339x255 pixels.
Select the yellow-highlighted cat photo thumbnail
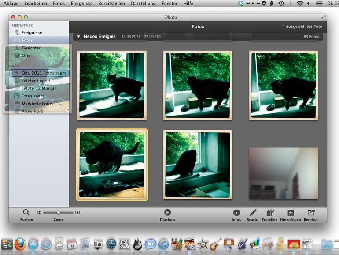112,165
